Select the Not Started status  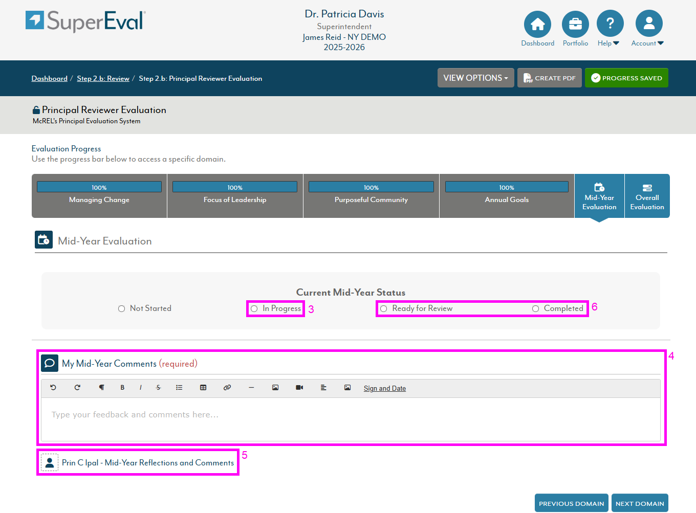click(122, 309)
